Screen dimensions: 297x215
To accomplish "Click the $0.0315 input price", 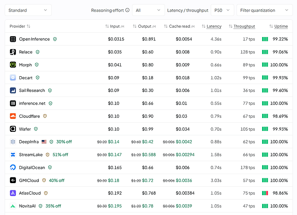I will pos(116,39).
